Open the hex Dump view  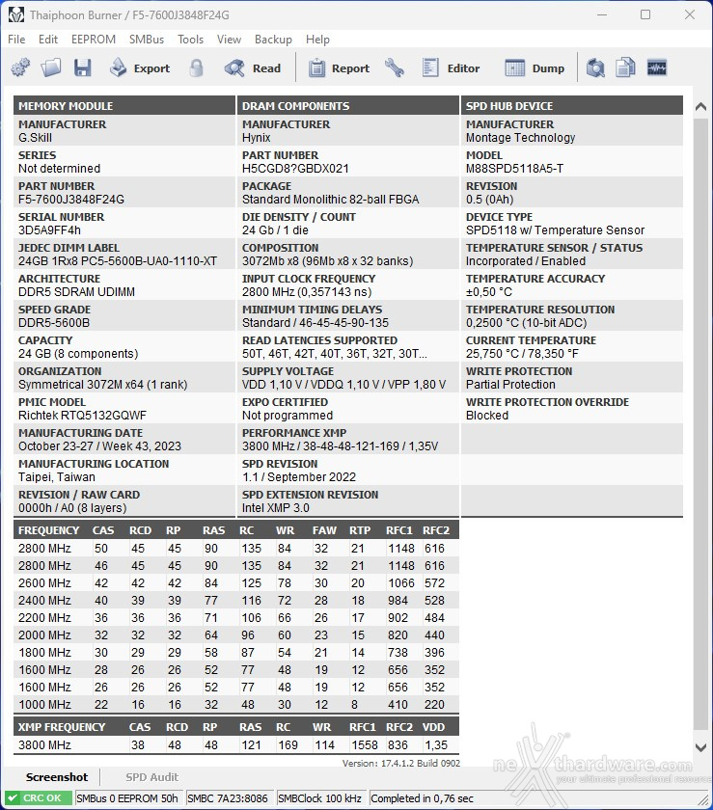click(535, 67)
